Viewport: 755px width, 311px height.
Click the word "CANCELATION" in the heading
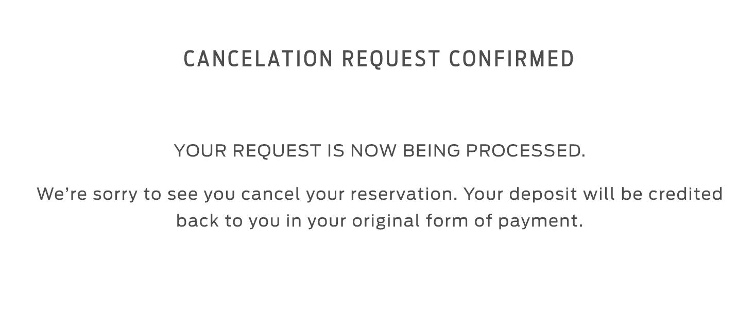pos(258,59)
